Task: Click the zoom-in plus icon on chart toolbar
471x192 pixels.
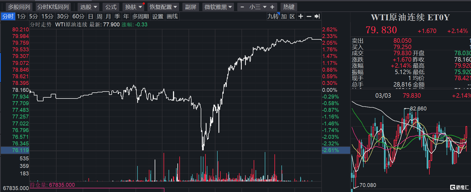Action: (301, 16)
